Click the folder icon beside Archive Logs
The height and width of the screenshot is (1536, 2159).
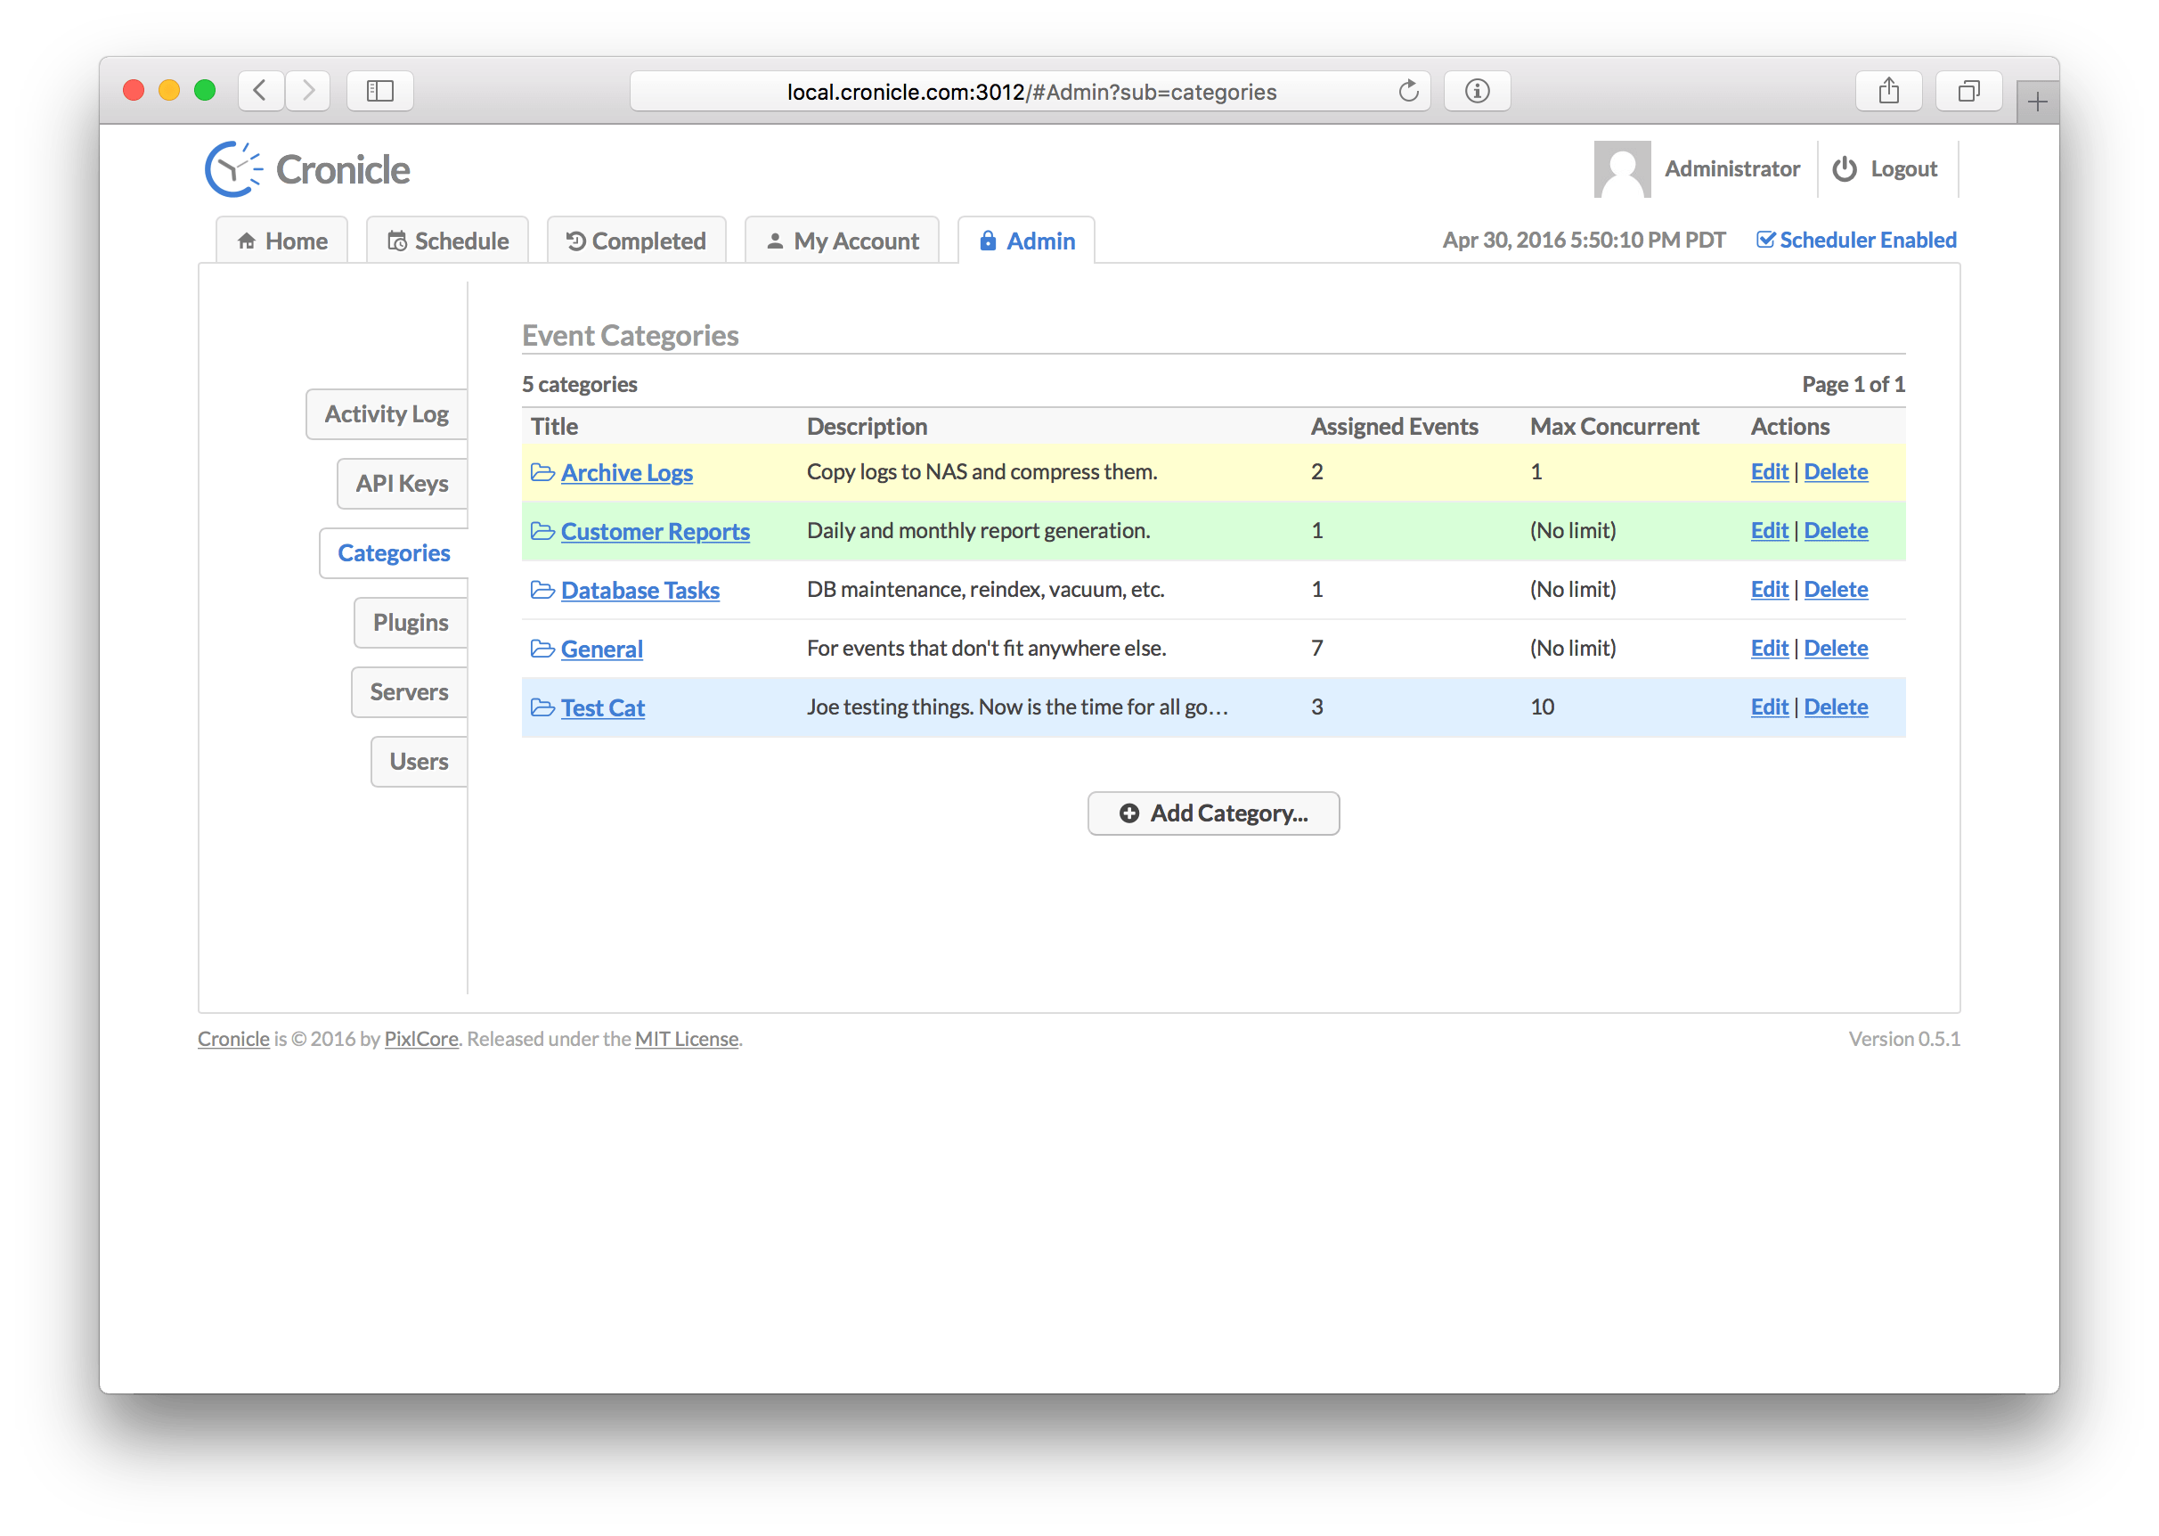pos(542,472)
